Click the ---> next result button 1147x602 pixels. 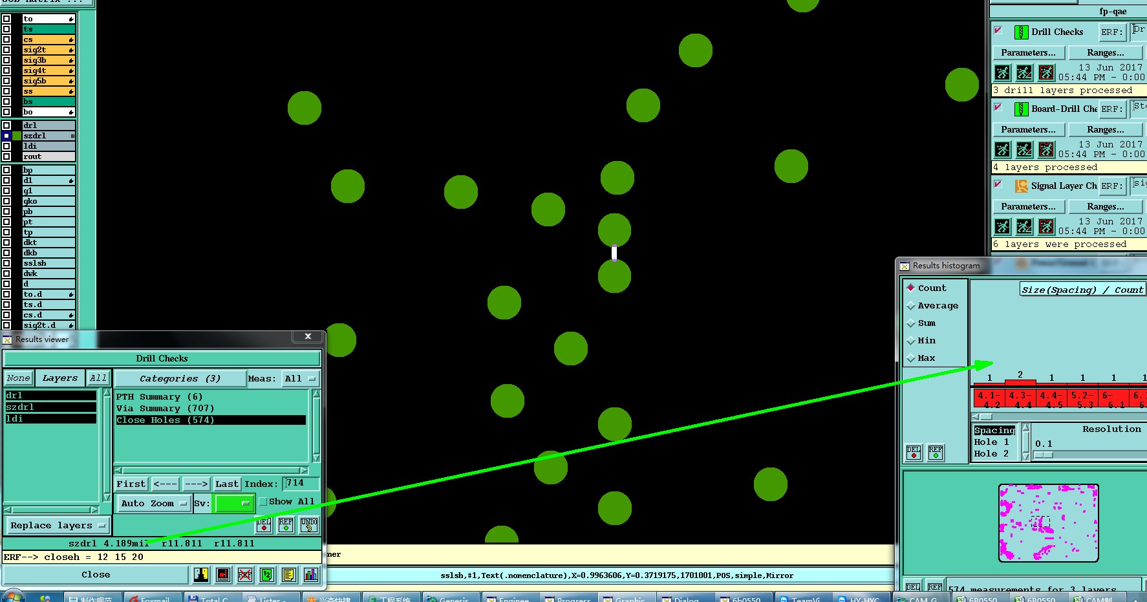coord(196,484)
